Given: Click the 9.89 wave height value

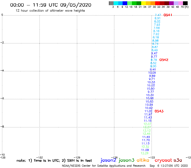Looking at the screenshot, I should click(x=152, y=76).
